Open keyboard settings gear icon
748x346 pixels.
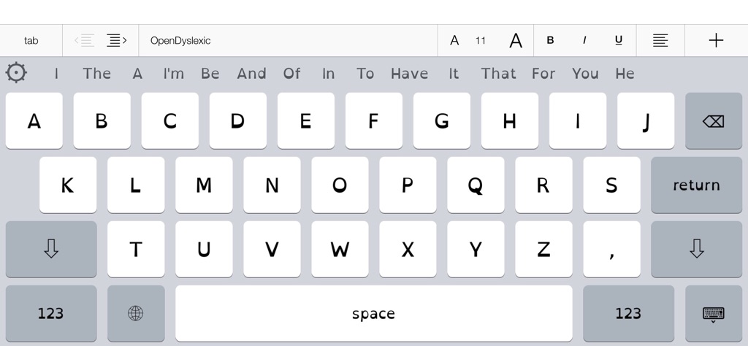[x=16, y=73]
